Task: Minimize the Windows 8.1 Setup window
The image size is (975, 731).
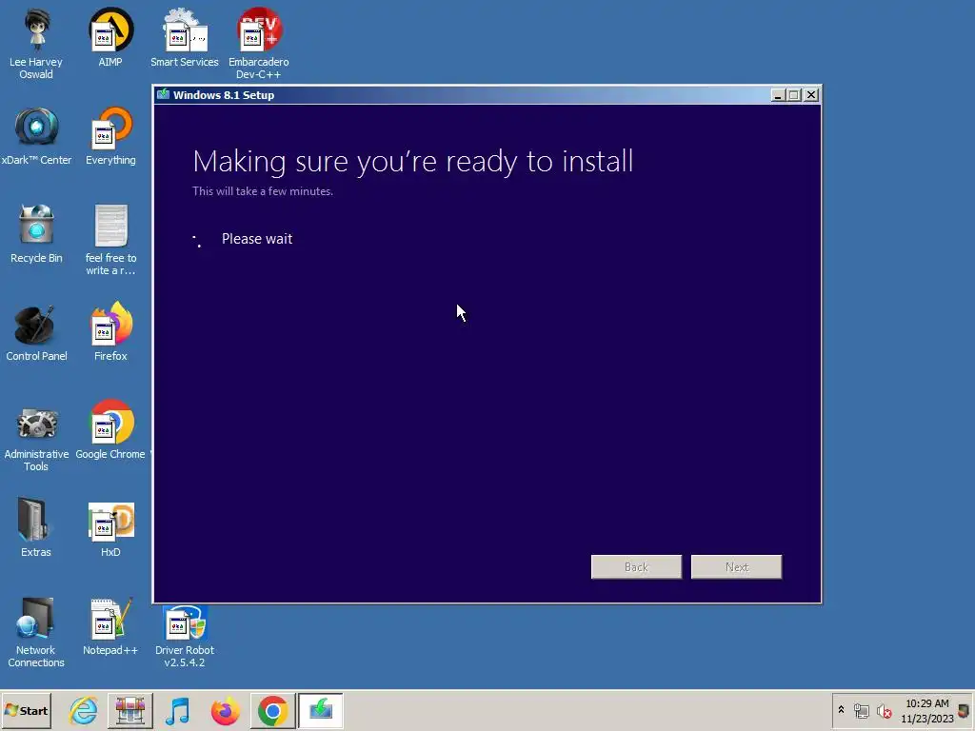Action: (777, 95)
